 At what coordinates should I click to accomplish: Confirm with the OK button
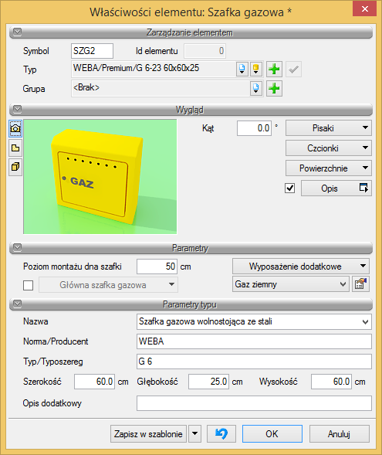(x=272, y=434)
